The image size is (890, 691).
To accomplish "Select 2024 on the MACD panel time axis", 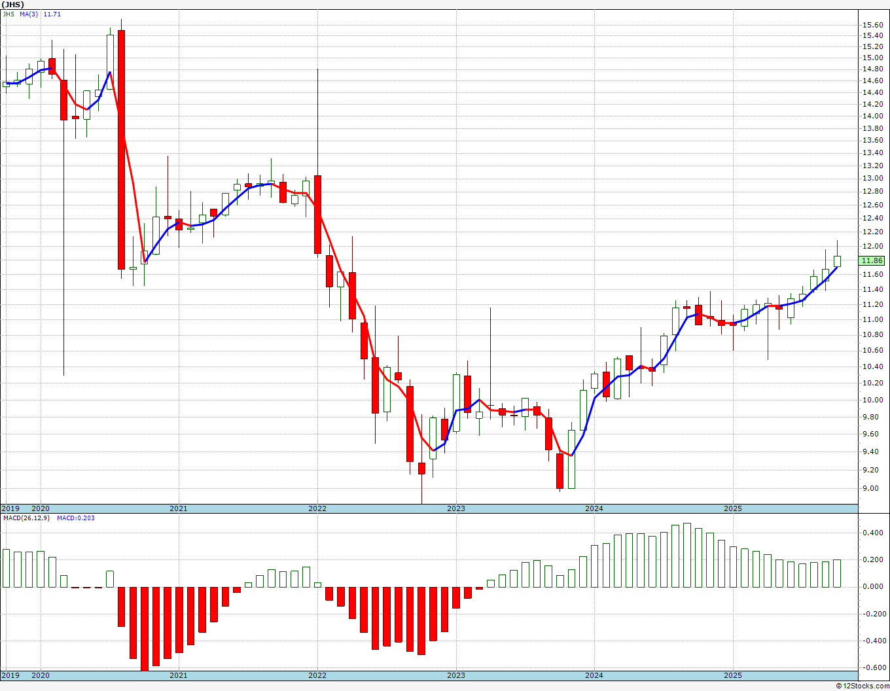I will click(594, 675).
